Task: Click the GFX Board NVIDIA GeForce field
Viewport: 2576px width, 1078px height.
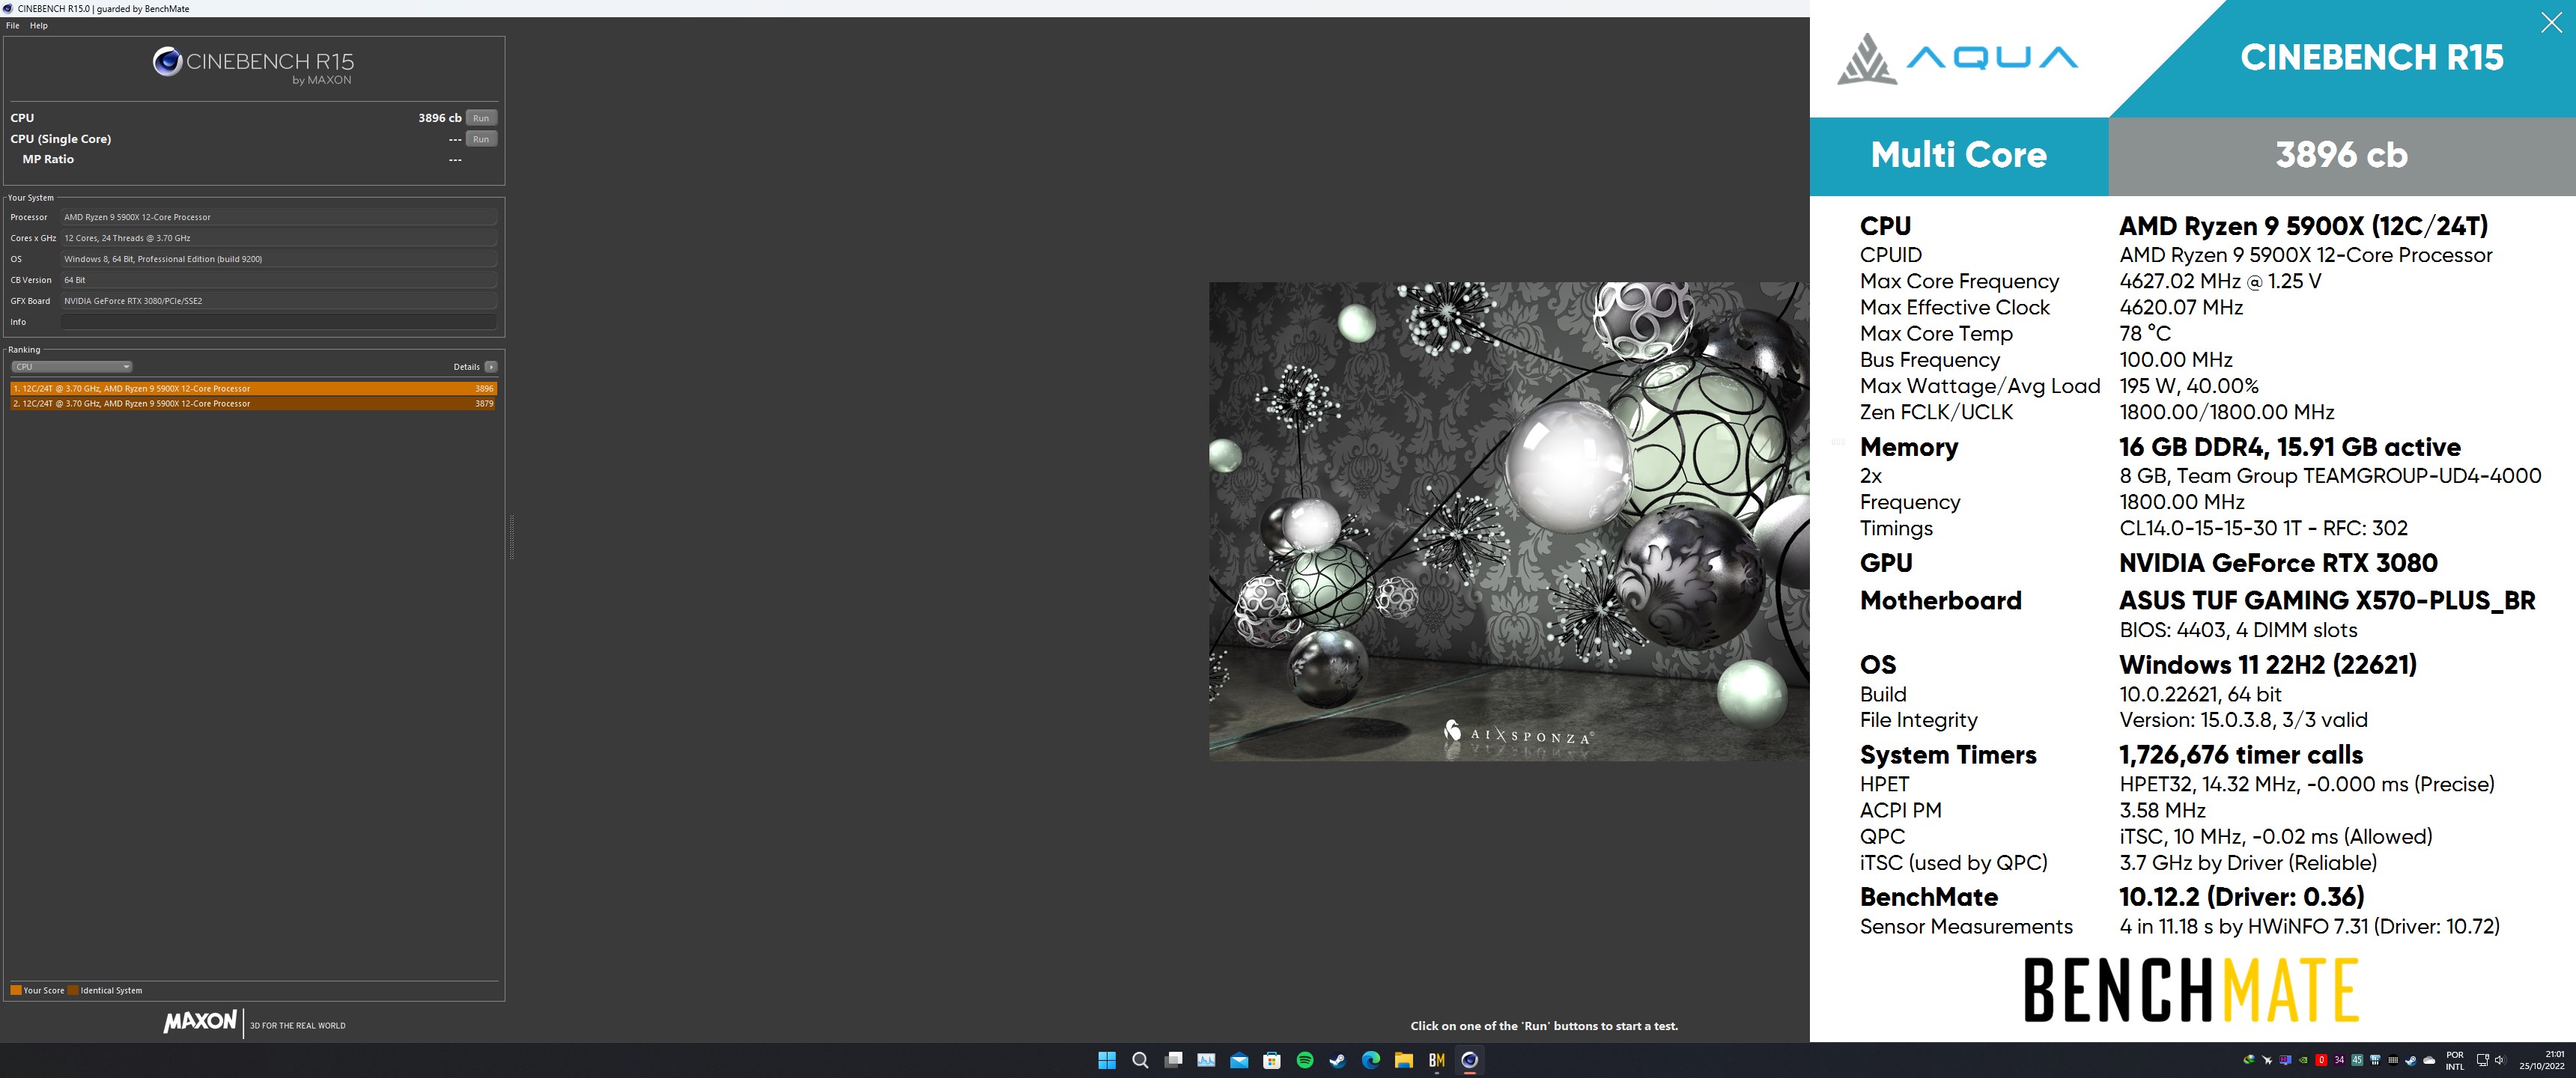Action: [x=279, y=301]
